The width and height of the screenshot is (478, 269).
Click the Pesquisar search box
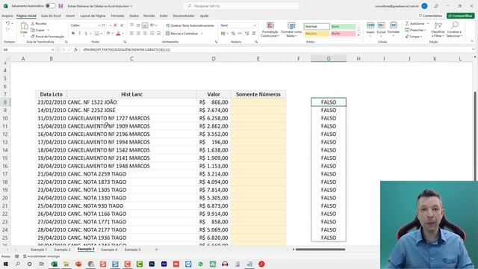240,6
